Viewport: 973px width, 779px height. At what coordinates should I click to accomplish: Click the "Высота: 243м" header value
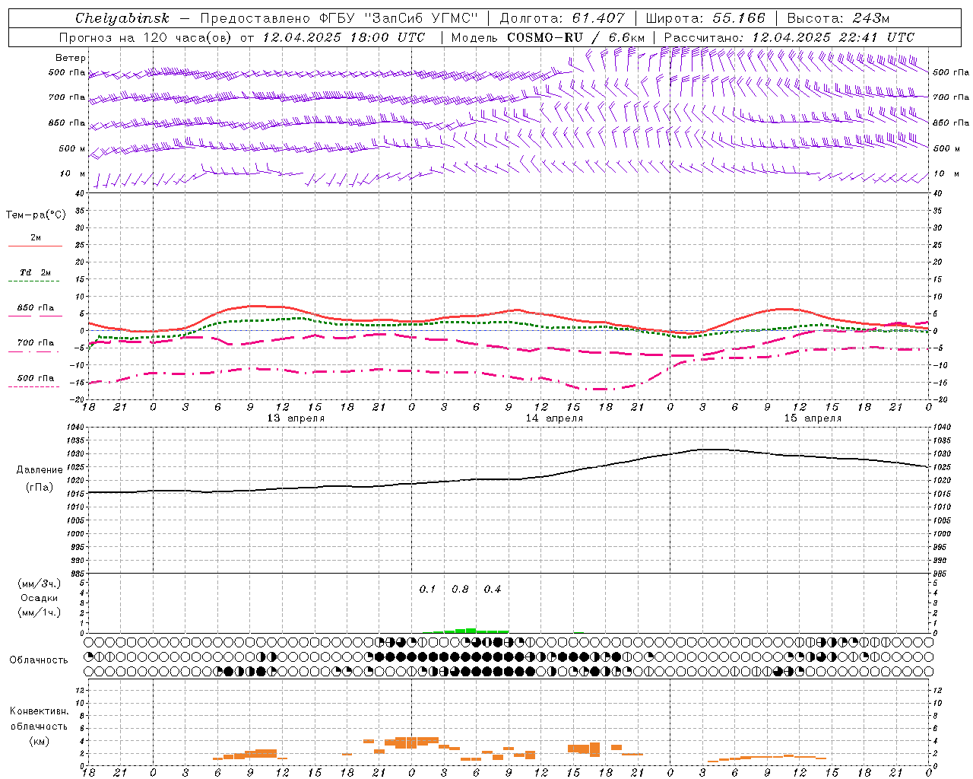tap(838, 18)
